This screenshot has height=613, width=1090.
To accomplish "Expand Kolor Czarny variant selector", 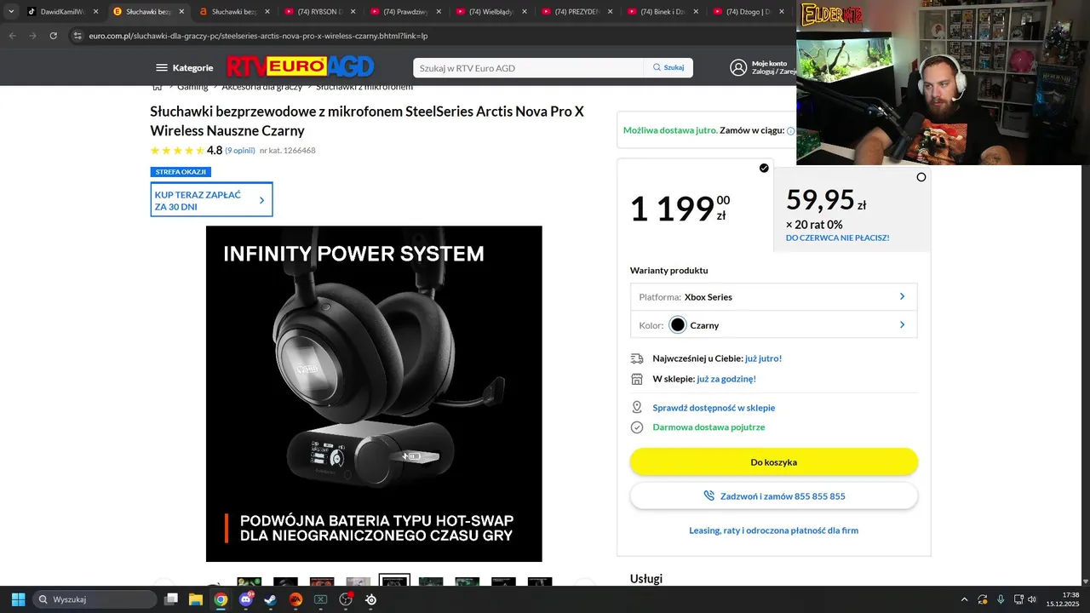I will point(773,325).
